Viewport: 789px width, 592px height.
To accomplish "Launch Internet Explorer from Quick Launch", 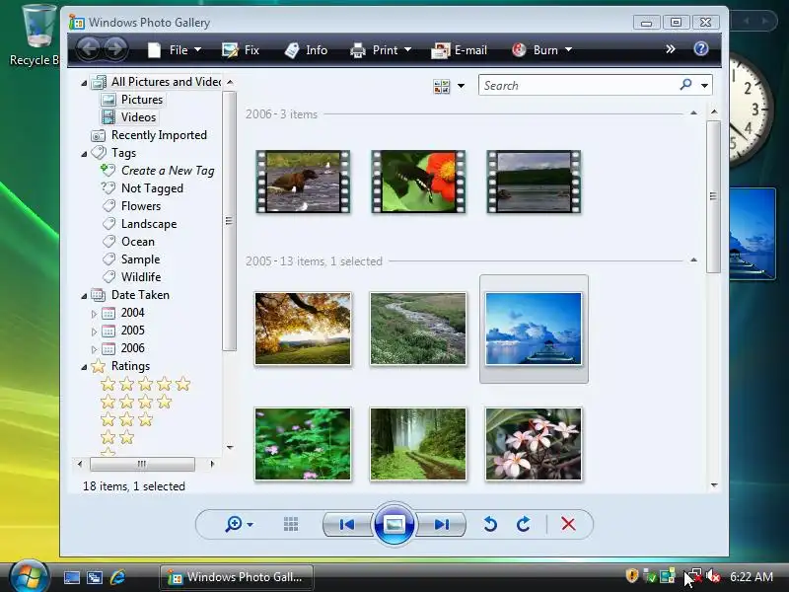I will pos(117,577).
